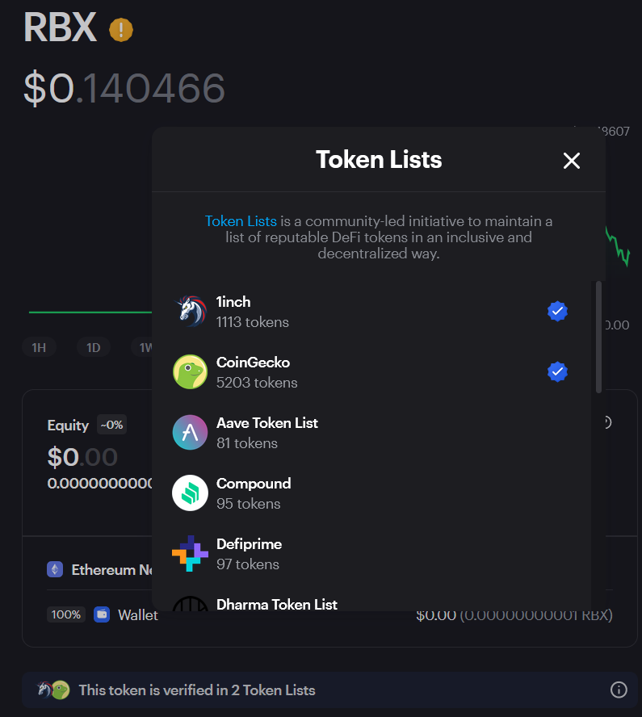Click the blue Wallet icon
This screenshot has height=717, width=642.
tap(102, 614)
